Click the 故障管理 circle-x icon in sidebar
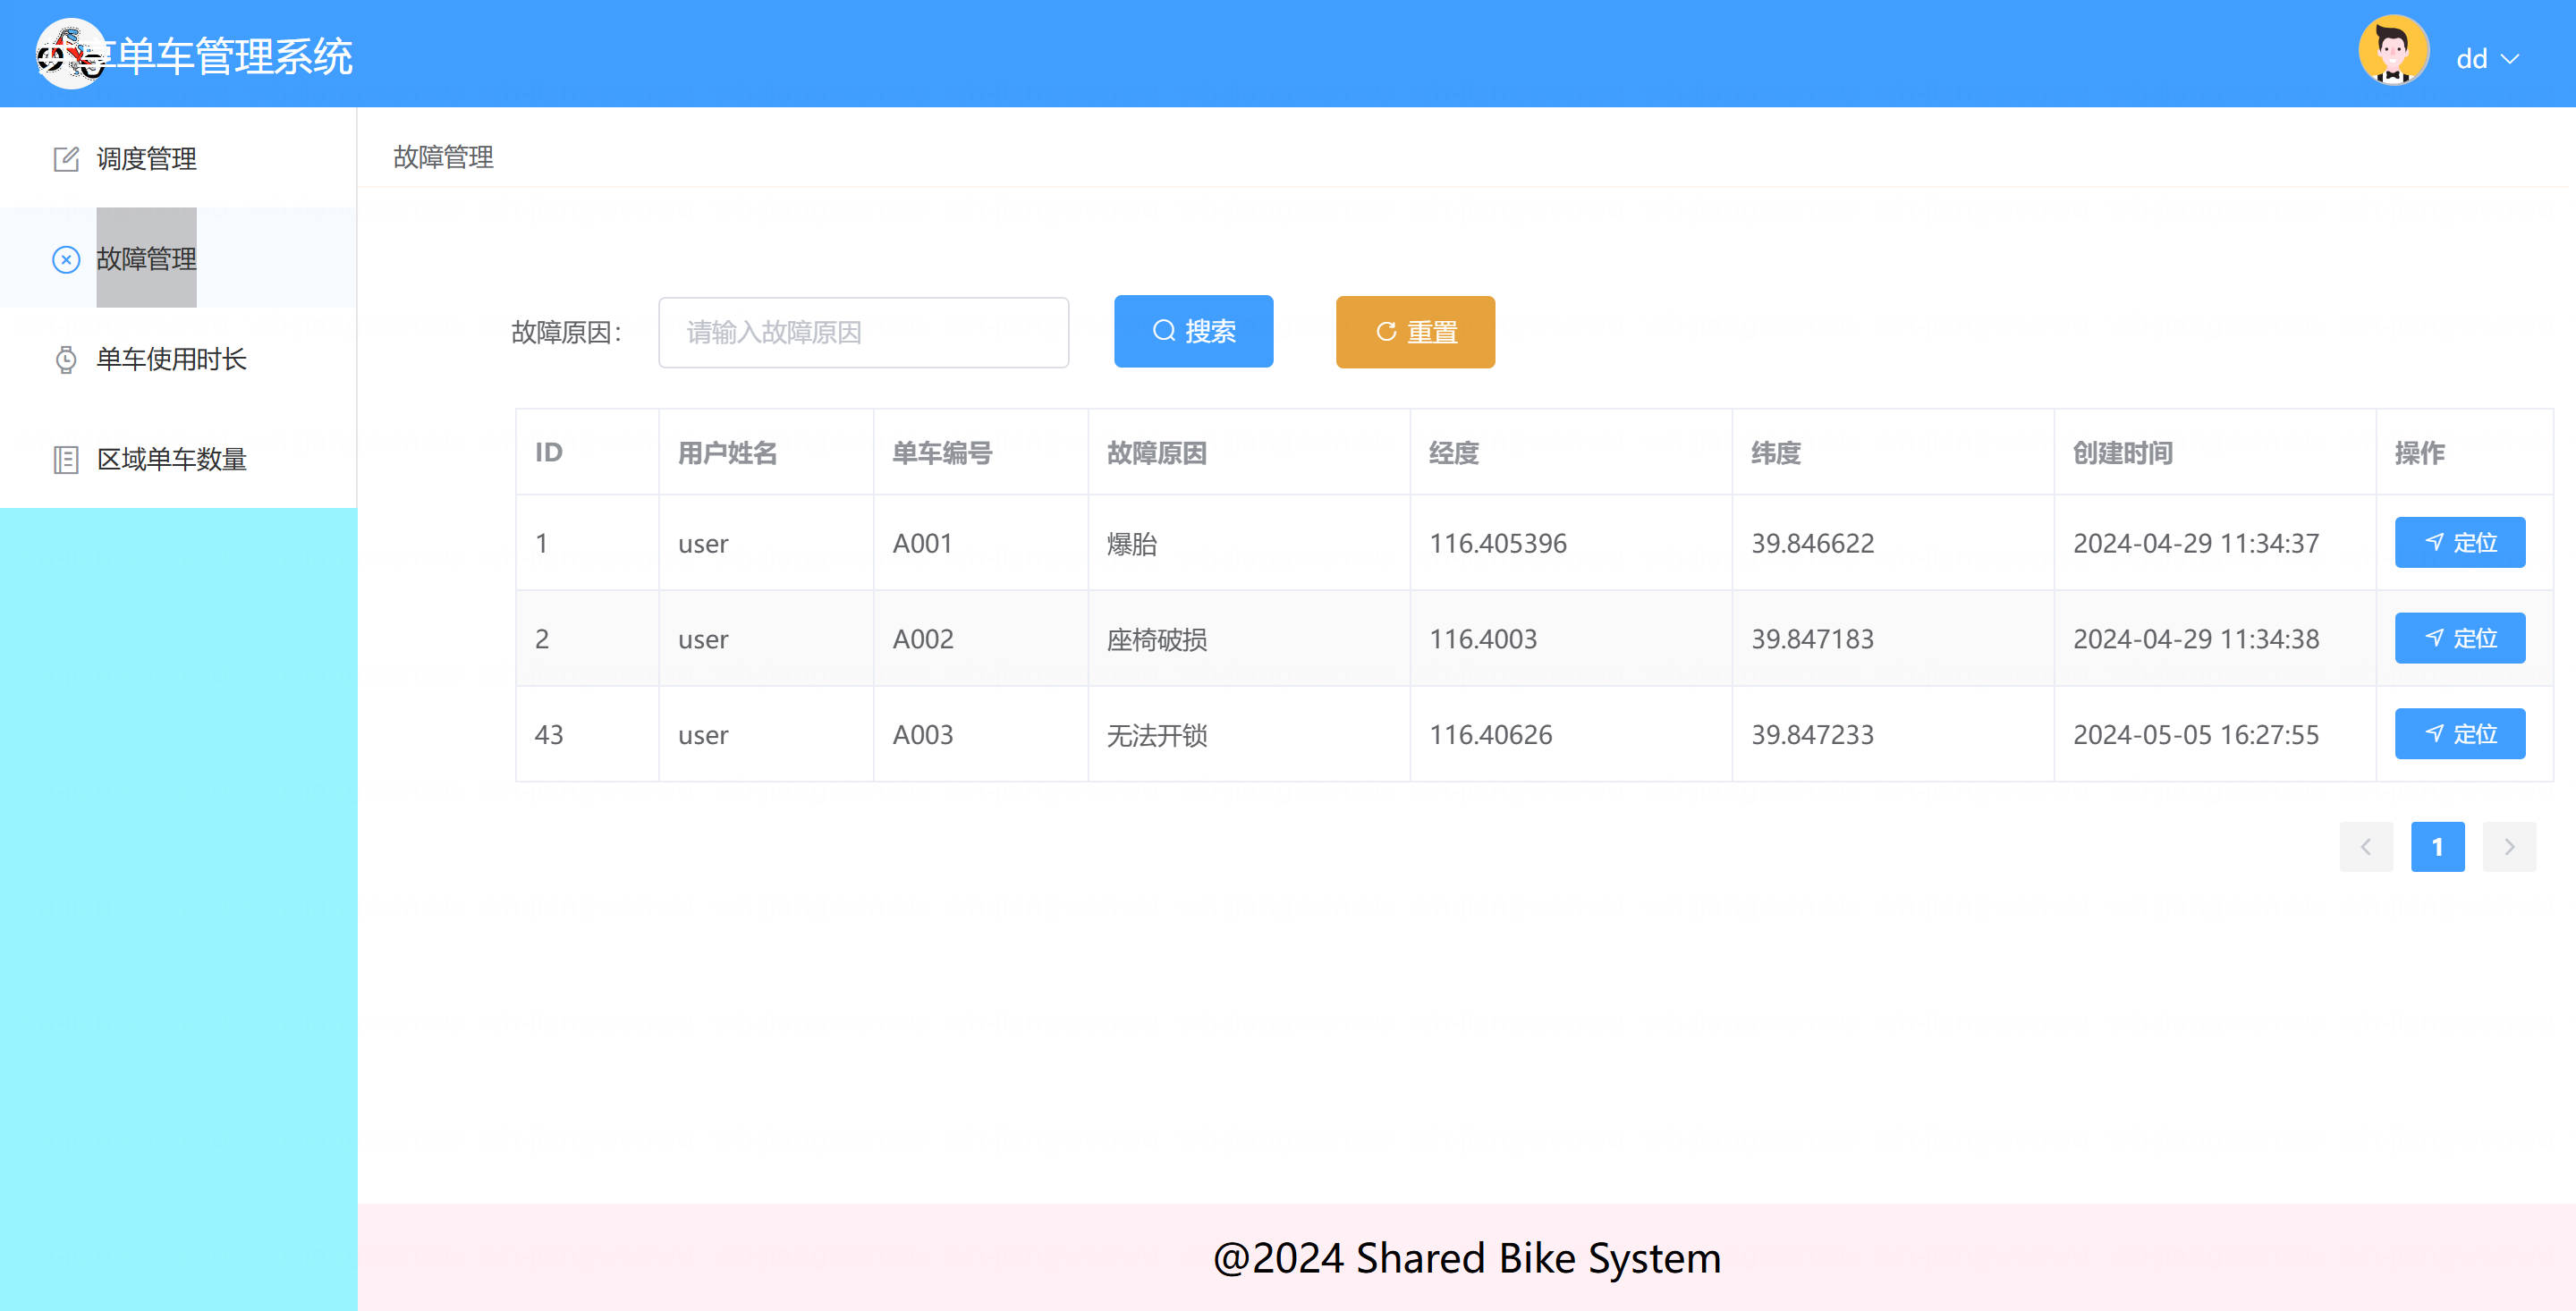 [66, 260]
